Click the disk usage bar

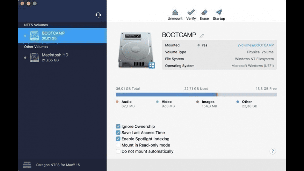pyautogui.click(x=196, y=95)
